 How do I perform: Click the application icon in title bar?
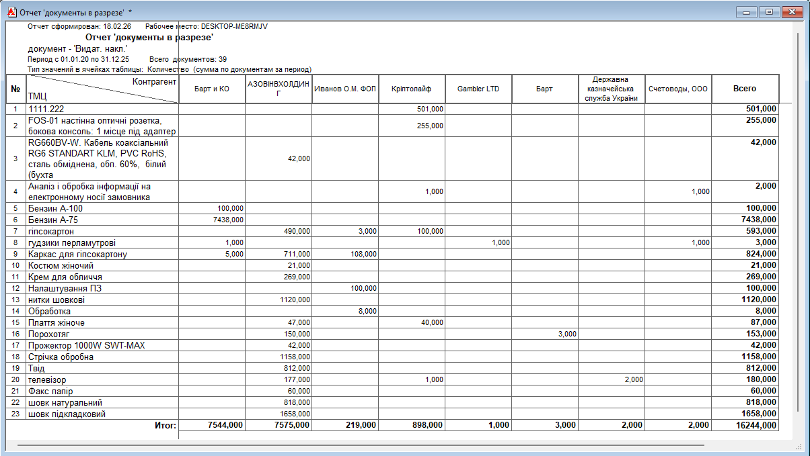[10, 12]
